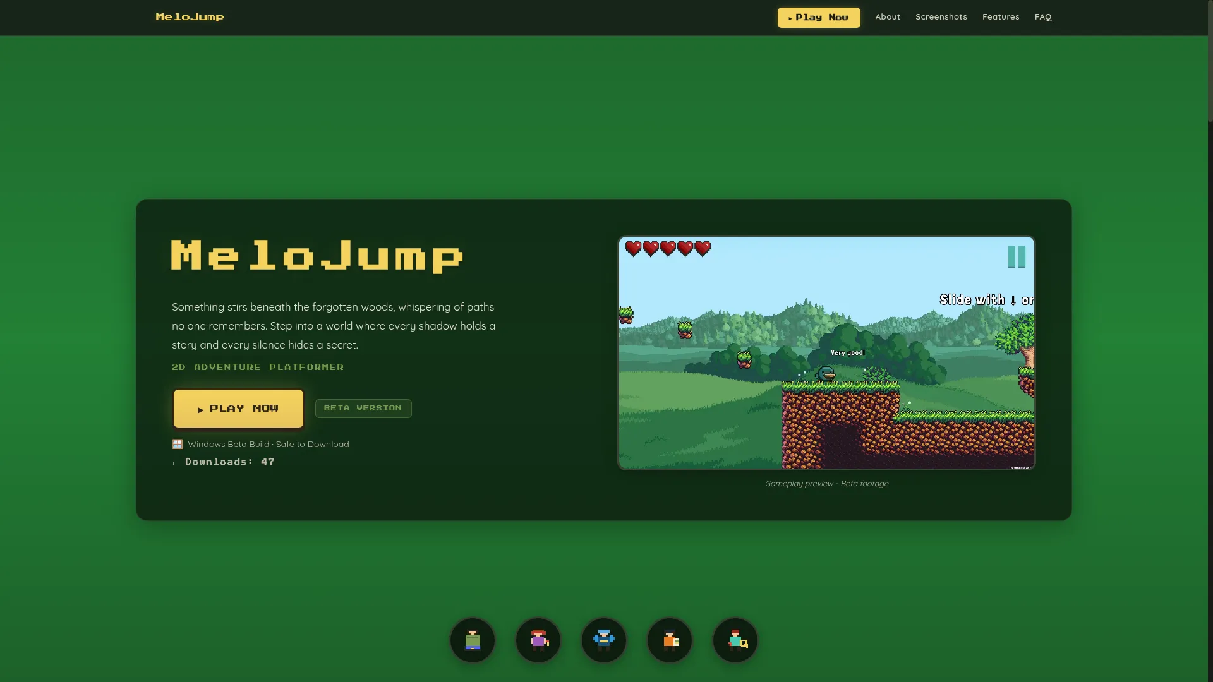Click the gameplay preview video
Screen dimensions: 1213x682
click(826, 353)
